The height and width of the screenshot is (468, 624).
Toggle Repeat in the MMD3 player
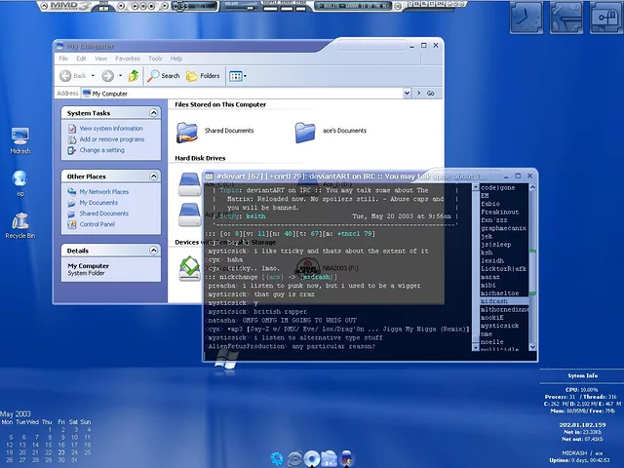(x=287, y=8)
